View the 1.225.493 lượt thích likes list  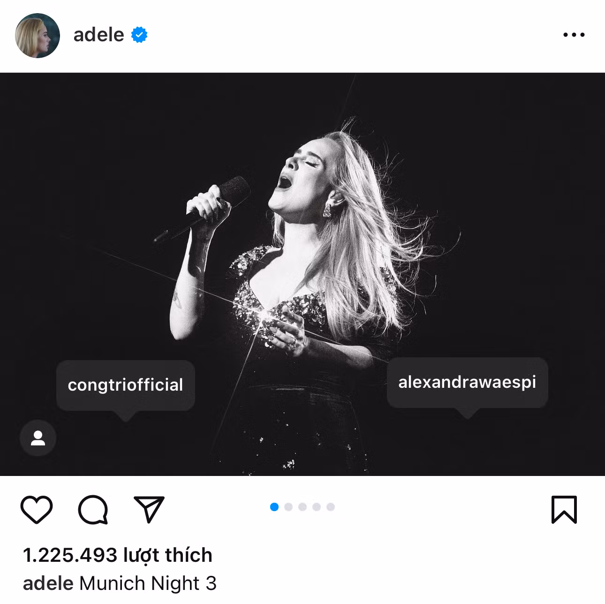tap(118, 555)
